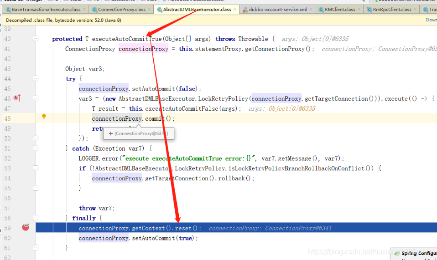
Task: Click setAutoCommit(true) on line 60
Action: (163, 238)
